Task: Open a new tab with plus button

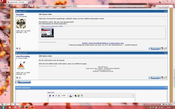Action: click(30, 2)
